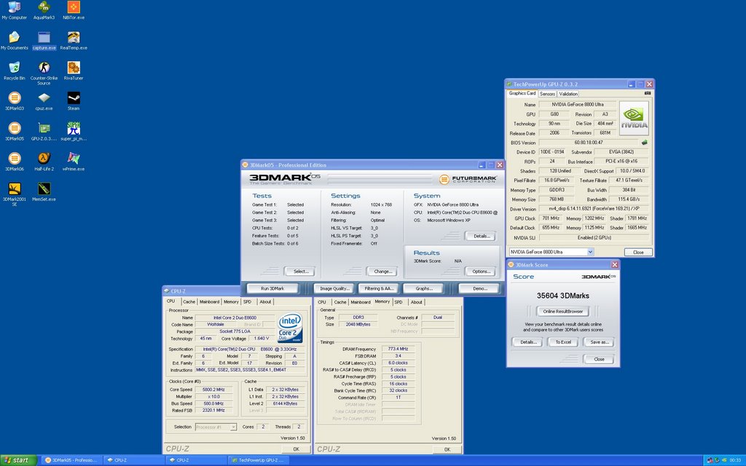Open the SPD tab in the CPU-Z memory timings window
Viewport: 746px width, 466px height.
click(398, 302)
